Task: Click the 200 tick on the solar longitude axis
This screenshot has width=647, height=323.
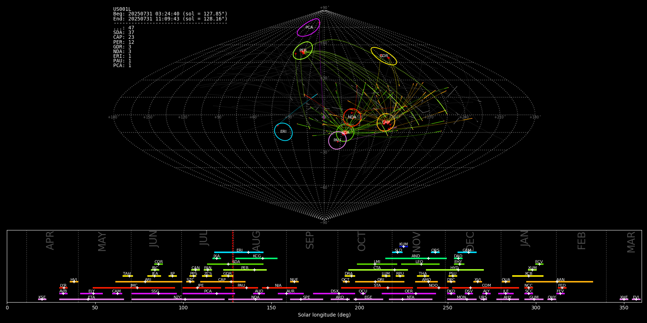Action: pyautogui.click(x=359, y=308)
